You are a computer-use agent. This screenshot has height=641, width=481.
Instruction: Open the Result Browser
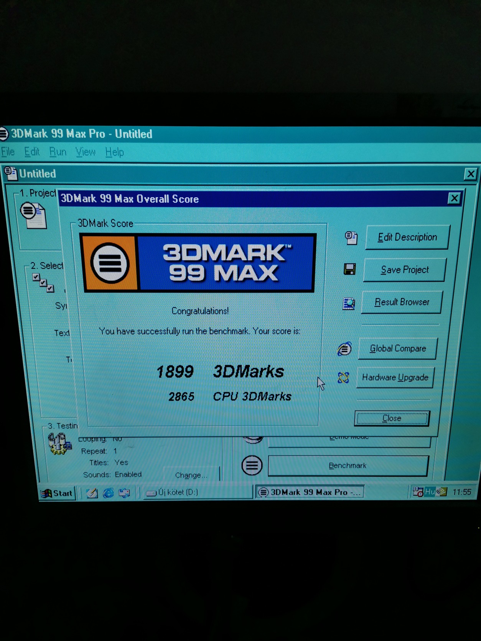pyautogui.click(x=401, y=302)
